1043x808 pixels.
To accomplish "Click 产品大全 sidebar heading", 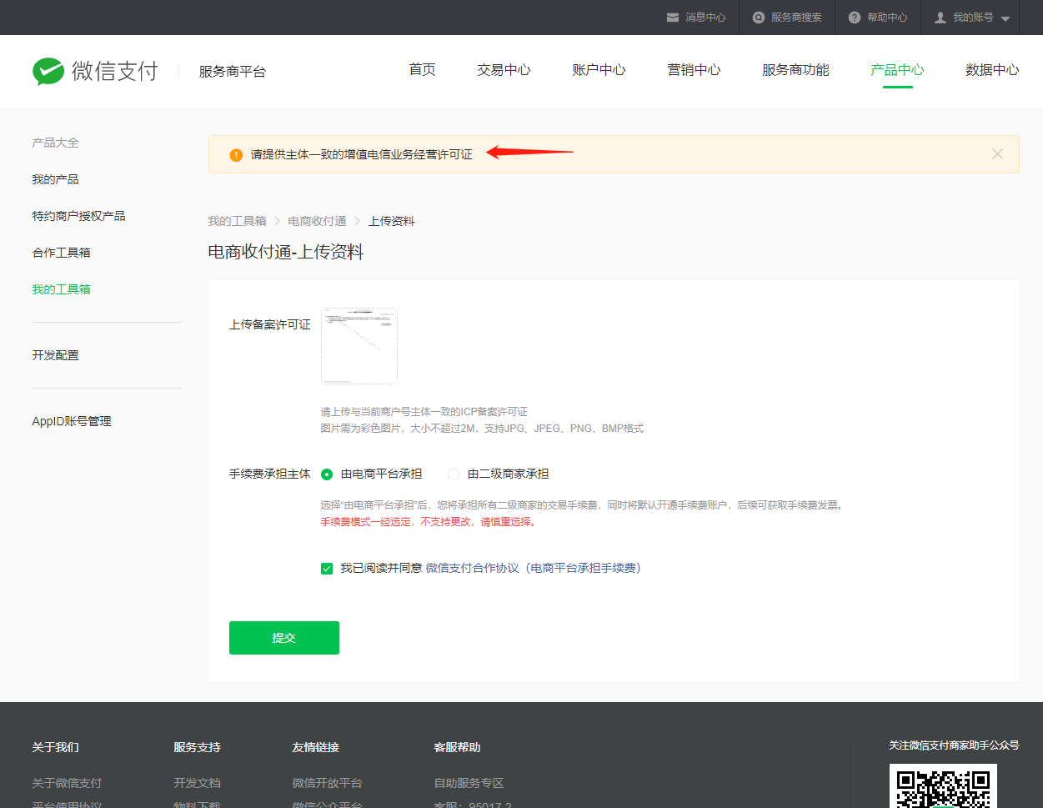I will tap(55, 143).
